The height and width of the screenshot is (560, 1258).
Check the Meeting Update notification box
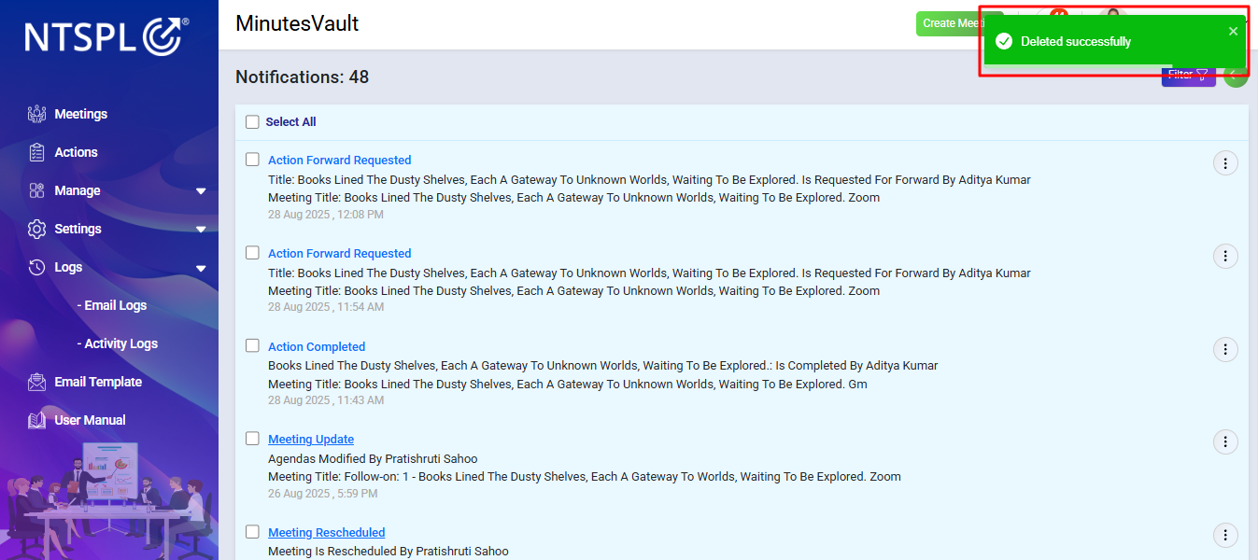252,439
